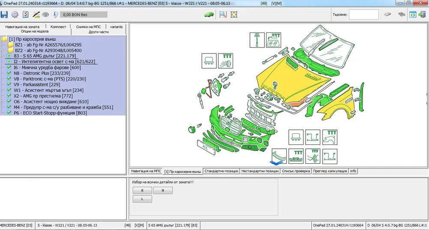Open the windshield glass detail icon
The width and height of the screenshot is (429, 230).
click(273, 40)
